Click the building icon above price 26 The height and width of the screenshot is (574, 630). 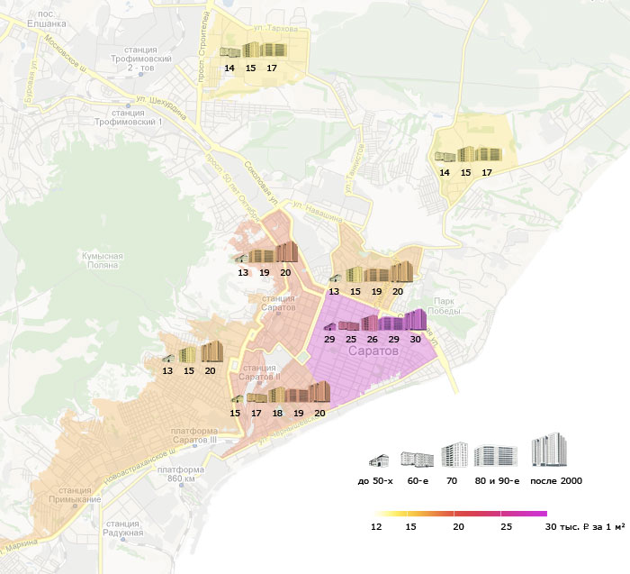pyautogui.click(x=369, y=323)
